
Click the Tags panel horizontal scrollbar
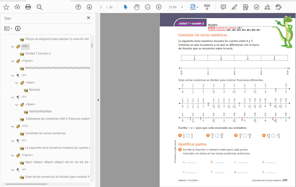tap(27, 184)
